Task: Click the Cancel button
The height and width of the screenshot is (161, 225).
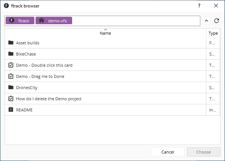Action: click(x=168, y=152)
